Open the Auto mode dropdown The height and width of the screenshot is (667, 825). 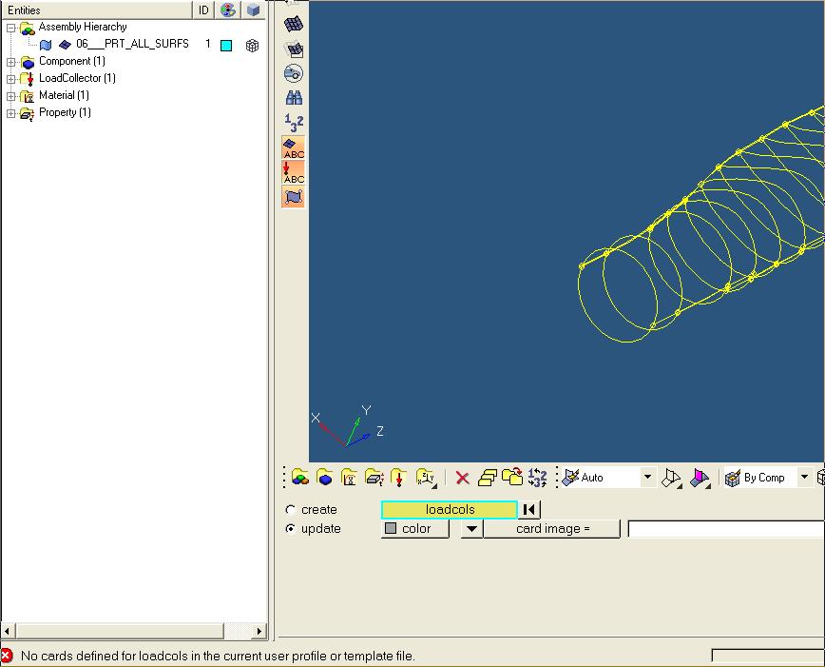[x=647, y=478]
